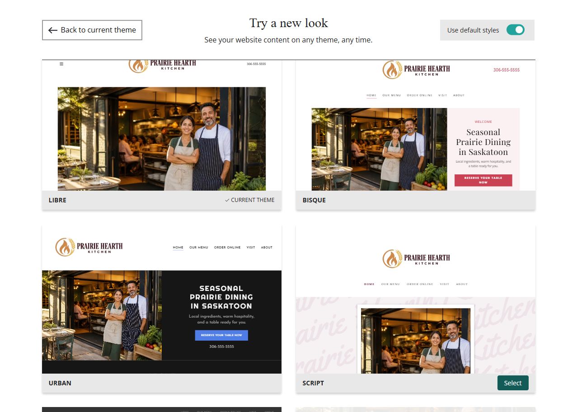
Task: Open the Script theme preview thumbnail
Action: (x=416, y=299)
